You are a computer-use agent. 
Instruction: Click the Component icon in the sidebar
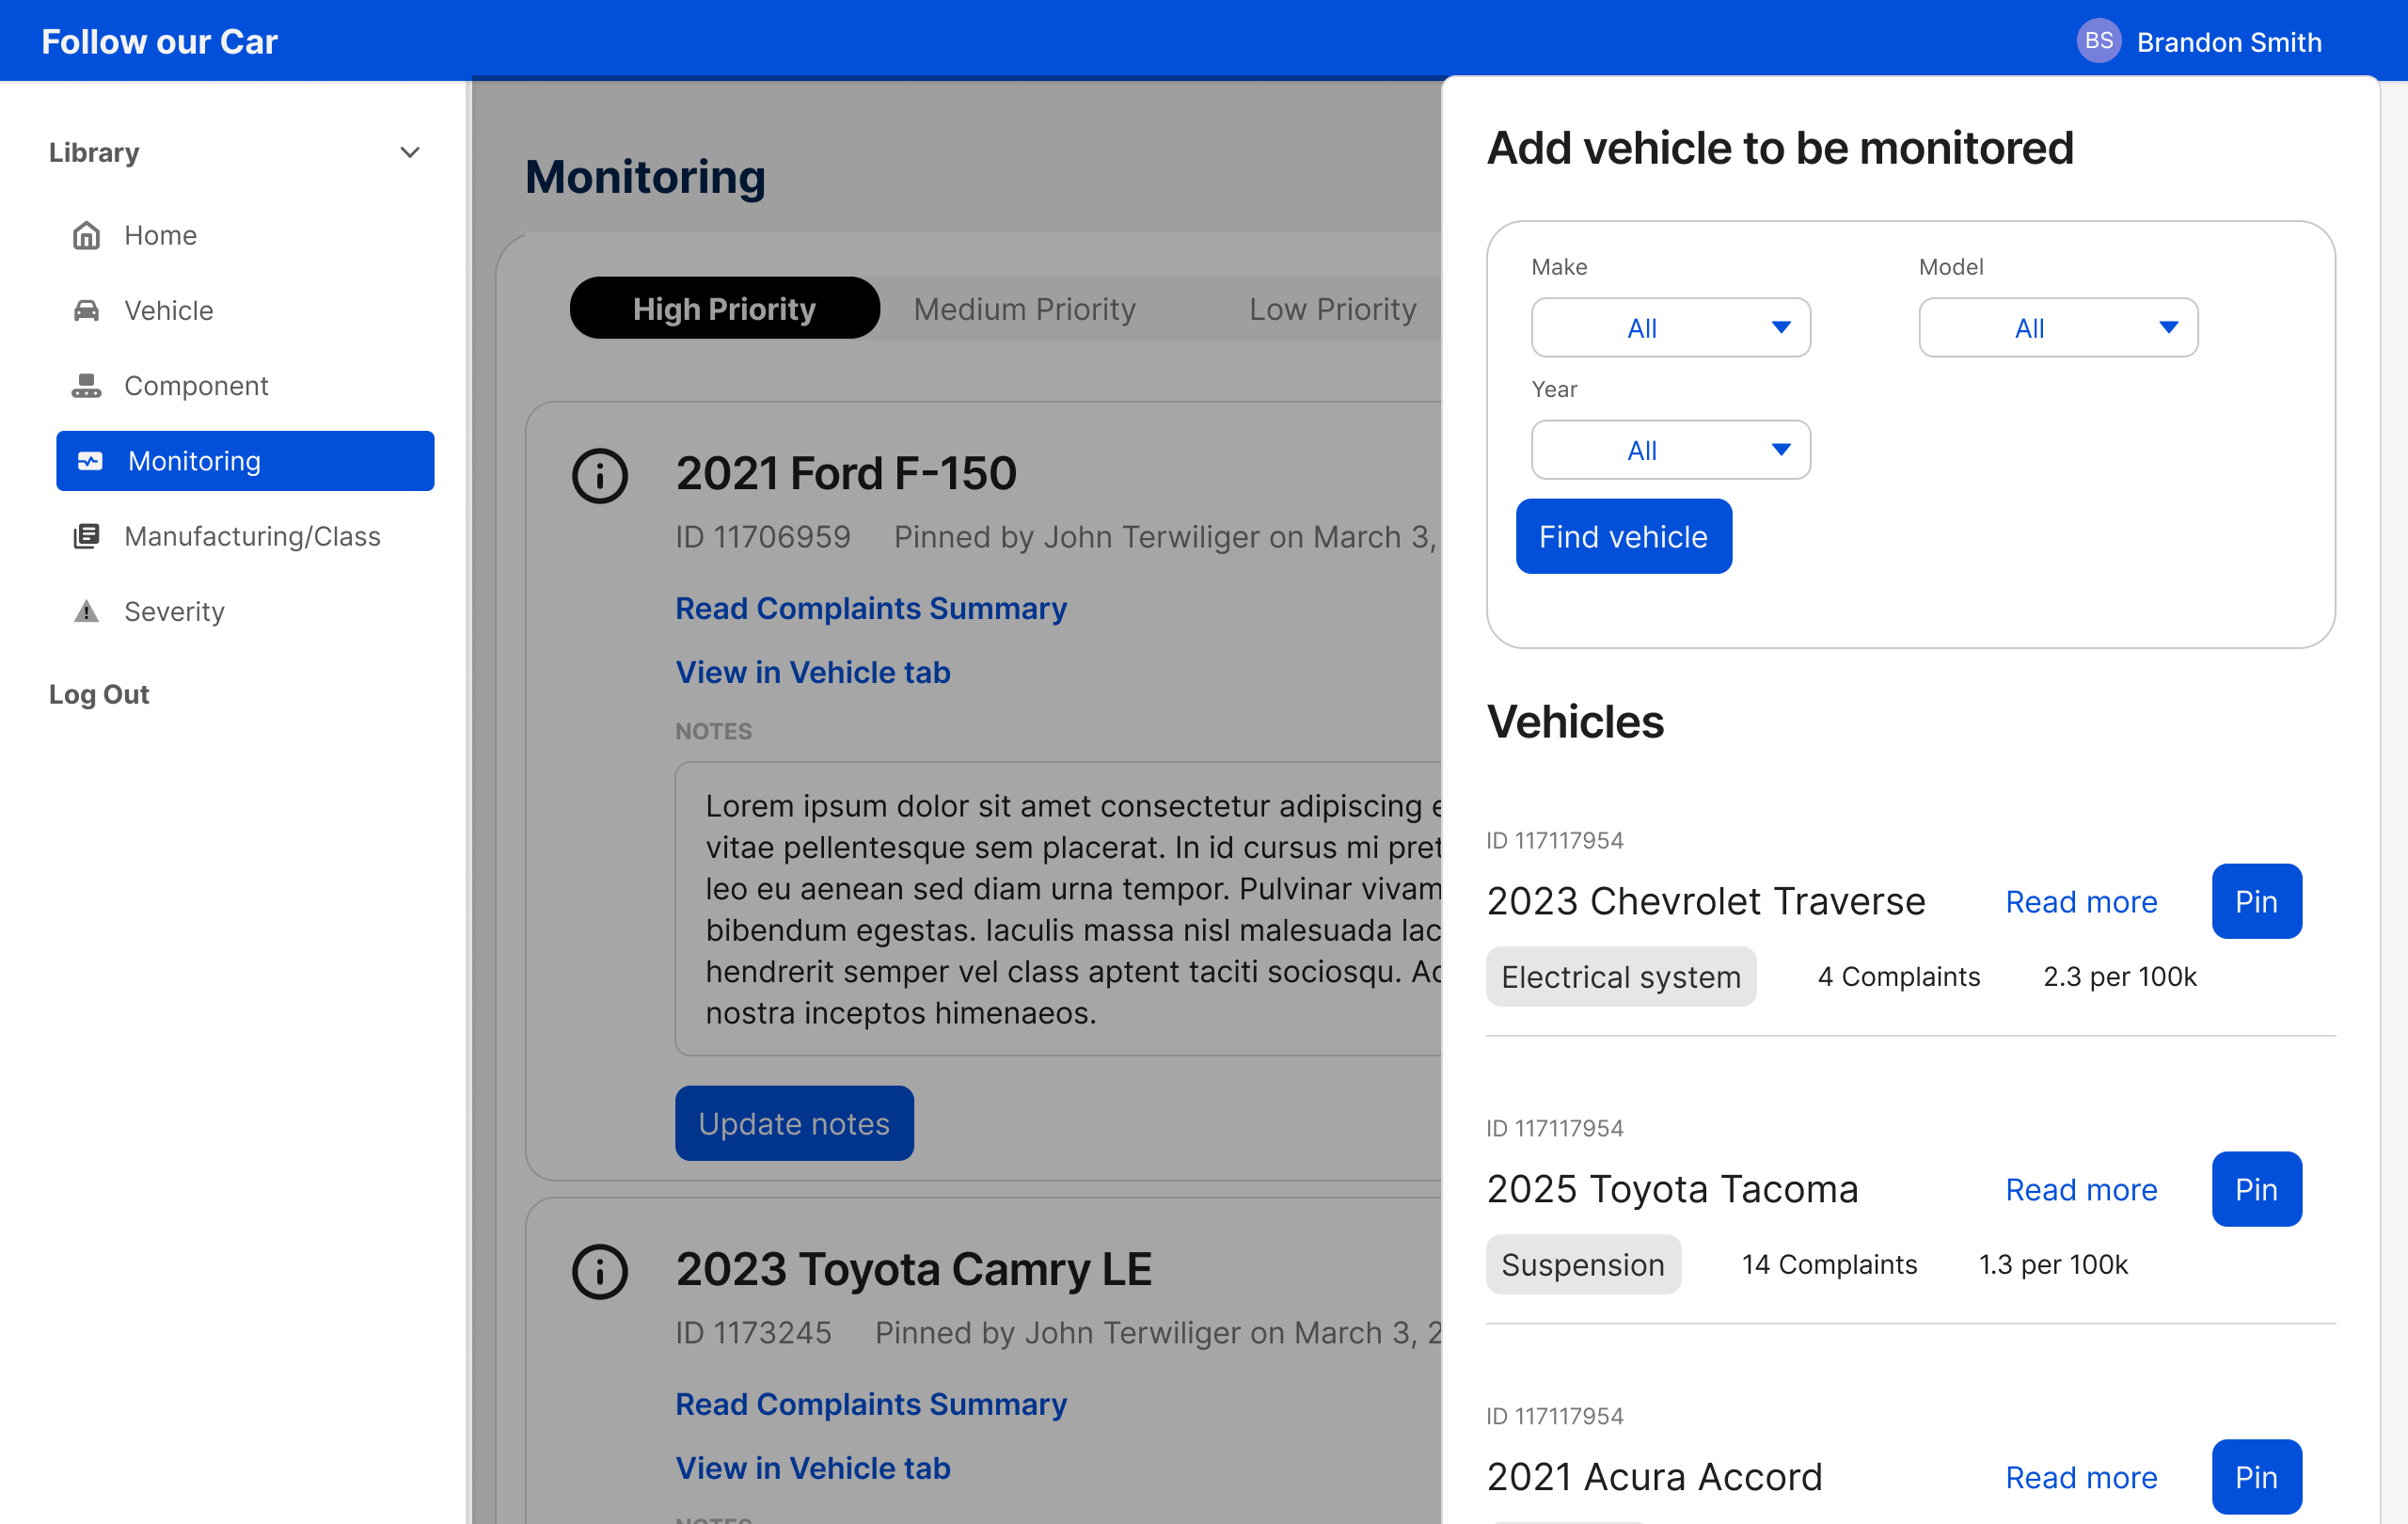pos(87,385)
